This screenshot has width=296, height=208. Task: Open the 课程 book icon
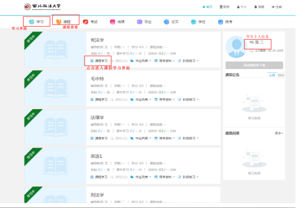coord(58,22)
